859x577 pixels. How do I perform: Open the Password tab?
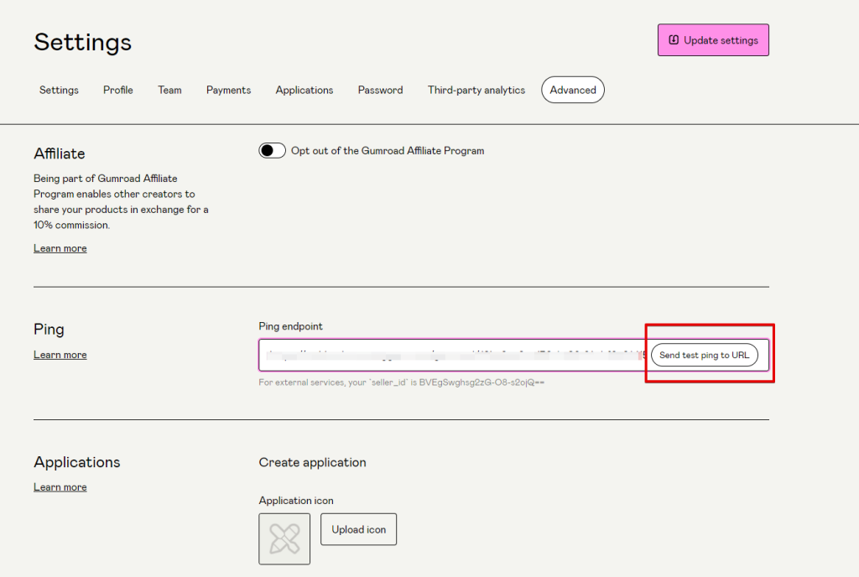click(x=380, y=90)
